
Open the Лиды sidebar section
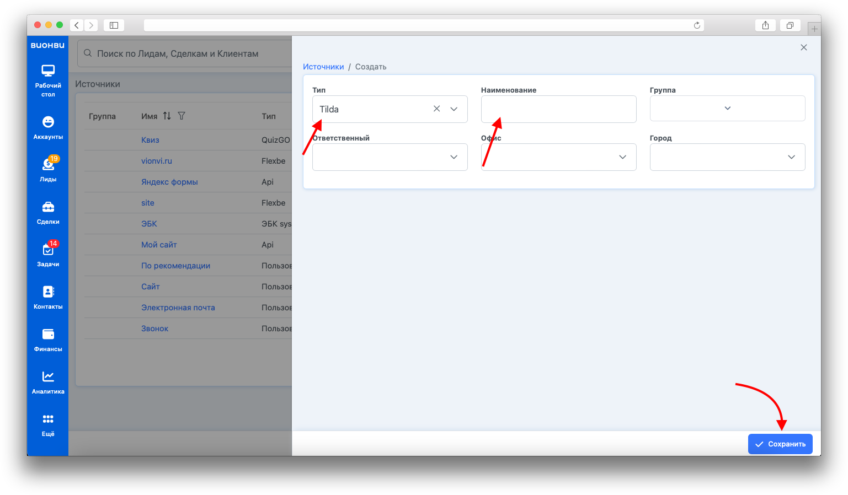tap(48, 170)
